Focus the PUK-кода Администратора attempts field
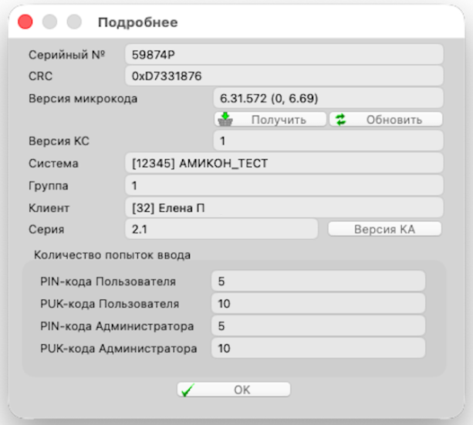Image resolution: width=473 pixels, height=425 pixels. pyautogui.click(x=318, y=348)
